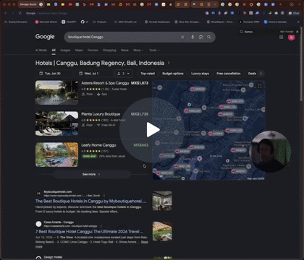Click the Google logo
The width and height of the screenshot is (304, 260).
tap(45, 37)
